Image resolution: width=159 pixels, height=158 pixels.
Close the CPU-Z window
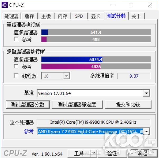click(x=150, y=5)
